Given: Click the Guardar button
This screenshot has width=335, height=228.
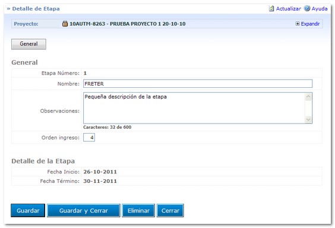Looking at the screenshot, I should [x=28, y=211].
